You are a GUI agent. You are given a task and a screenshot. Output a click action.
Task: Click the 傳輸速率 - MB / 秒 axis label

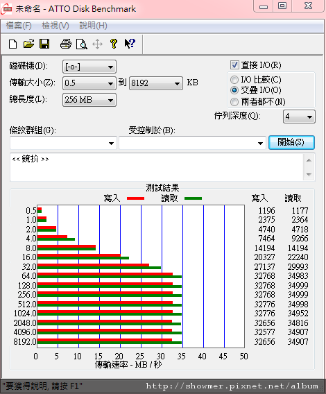[128, 365]
